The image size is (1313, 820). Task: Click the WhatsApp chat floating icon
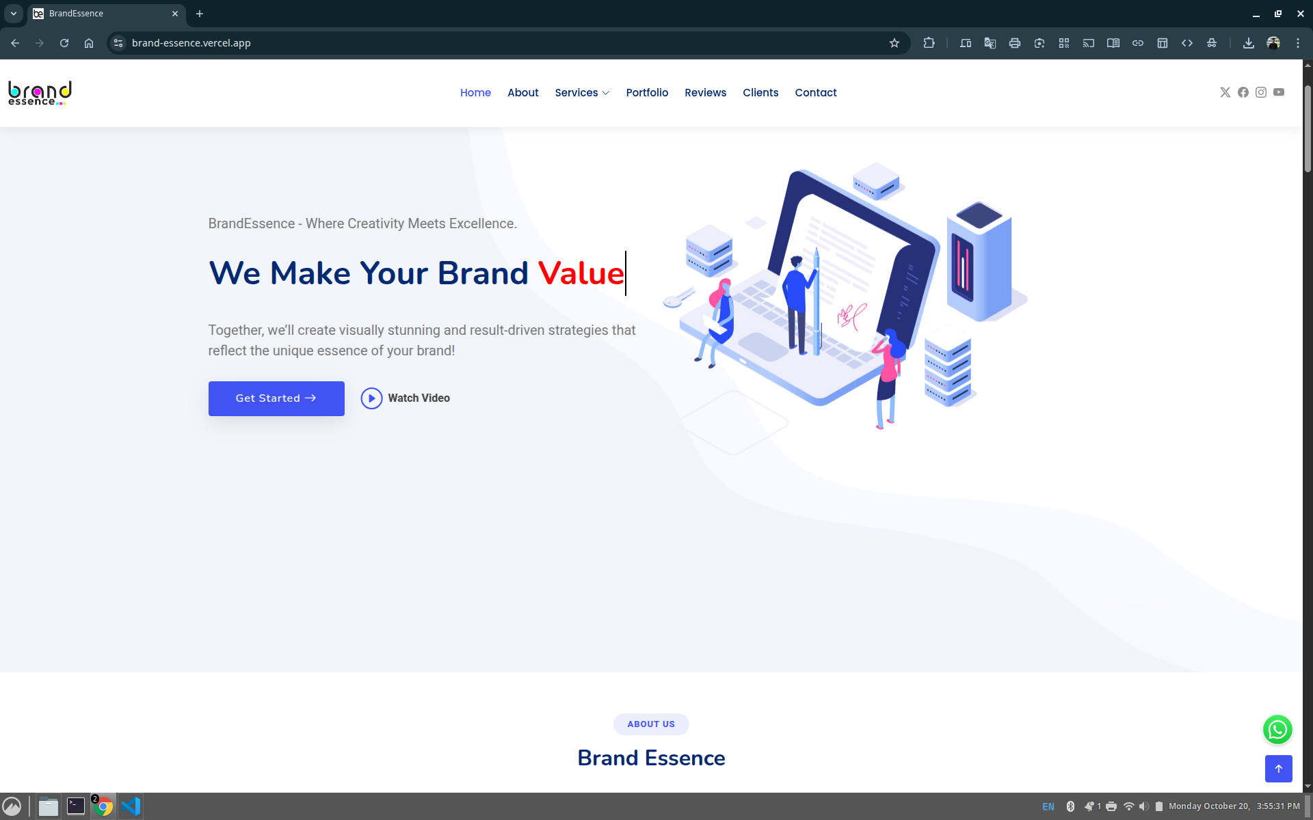click(1277, 729)
